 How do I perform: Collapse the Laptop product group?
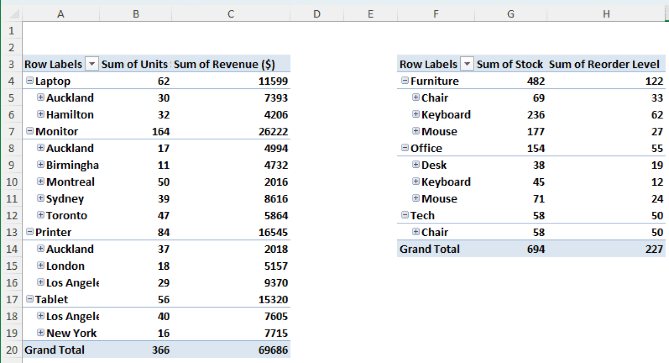(x=29, y=81)
